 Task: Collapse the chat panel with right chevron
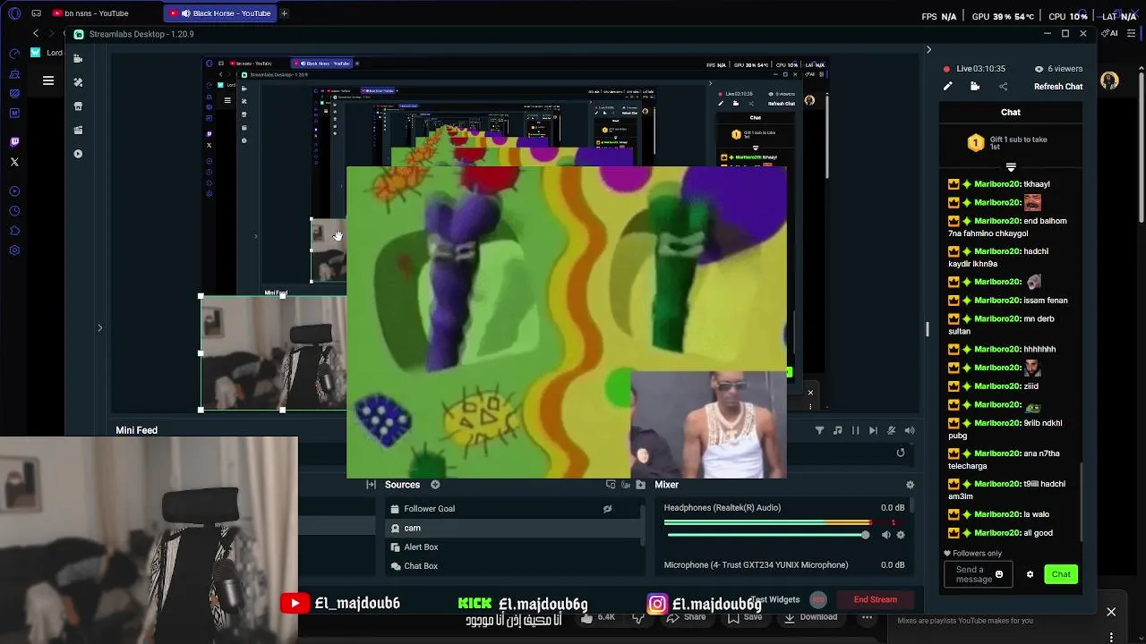tap(928, 50)
